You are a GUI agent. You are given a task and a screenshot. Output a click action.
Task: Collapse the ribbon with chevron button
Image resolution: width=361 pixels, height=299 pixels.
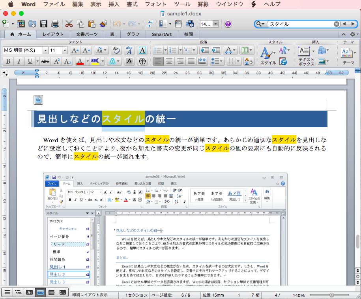pyautogui.click(x=344, y=34)
